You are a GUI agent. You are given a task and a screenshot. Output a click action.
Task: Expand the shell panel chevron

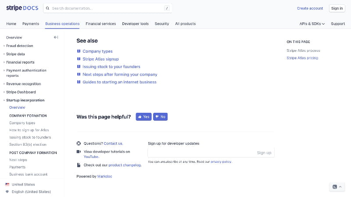[340, 187]
